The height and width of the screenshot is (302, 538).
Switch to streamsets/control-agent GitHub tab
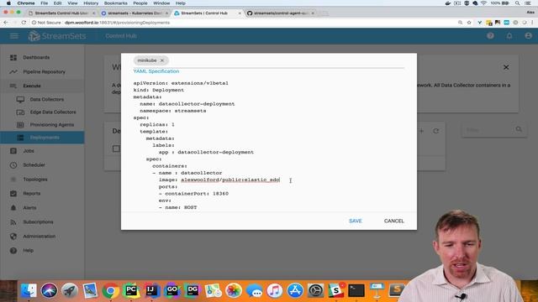pyautogui.click(x=281, y=13)
